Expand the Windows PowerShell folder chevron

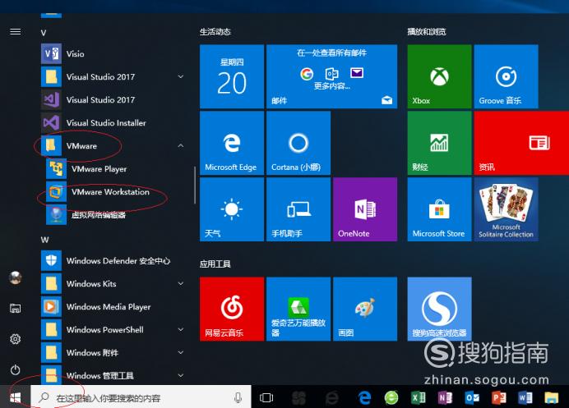[180, 329]
